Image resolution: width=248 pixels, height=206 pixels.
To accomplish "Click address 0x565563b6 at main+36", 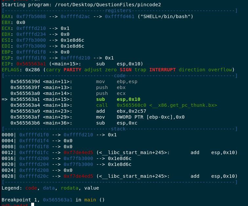I will [25, 123].
